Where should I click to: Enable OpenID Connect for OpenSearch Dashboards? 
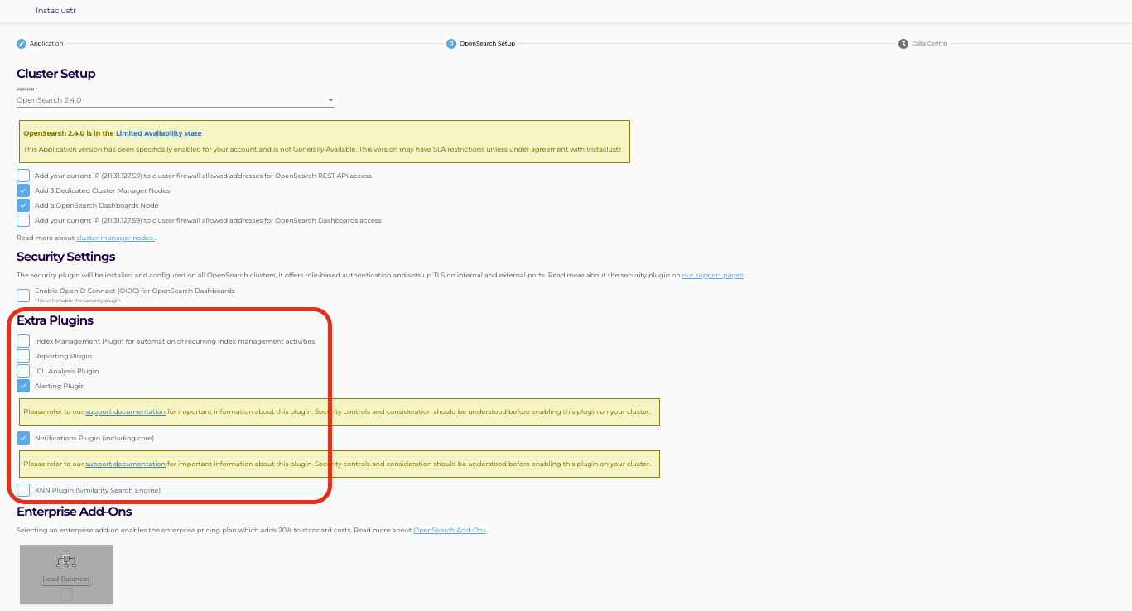pyautogui.click(x=23, y=295)
